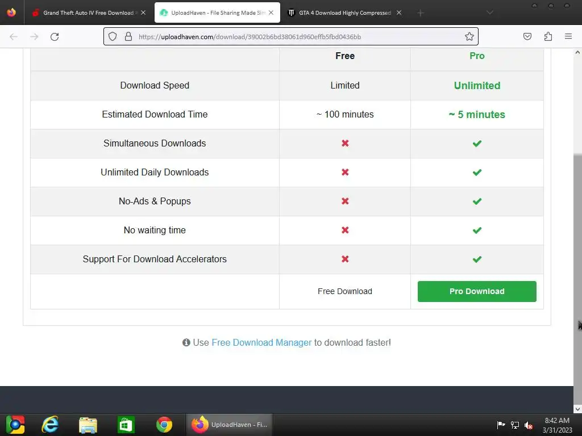The image size is (582, 436).
Task: Click the red X for No-Ads & Popups
Action: tap(345, 201)
